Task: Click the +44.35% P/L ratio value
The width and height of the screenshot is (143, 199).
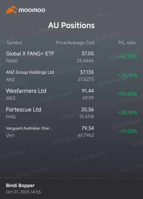Action: (x=127, y=56)
